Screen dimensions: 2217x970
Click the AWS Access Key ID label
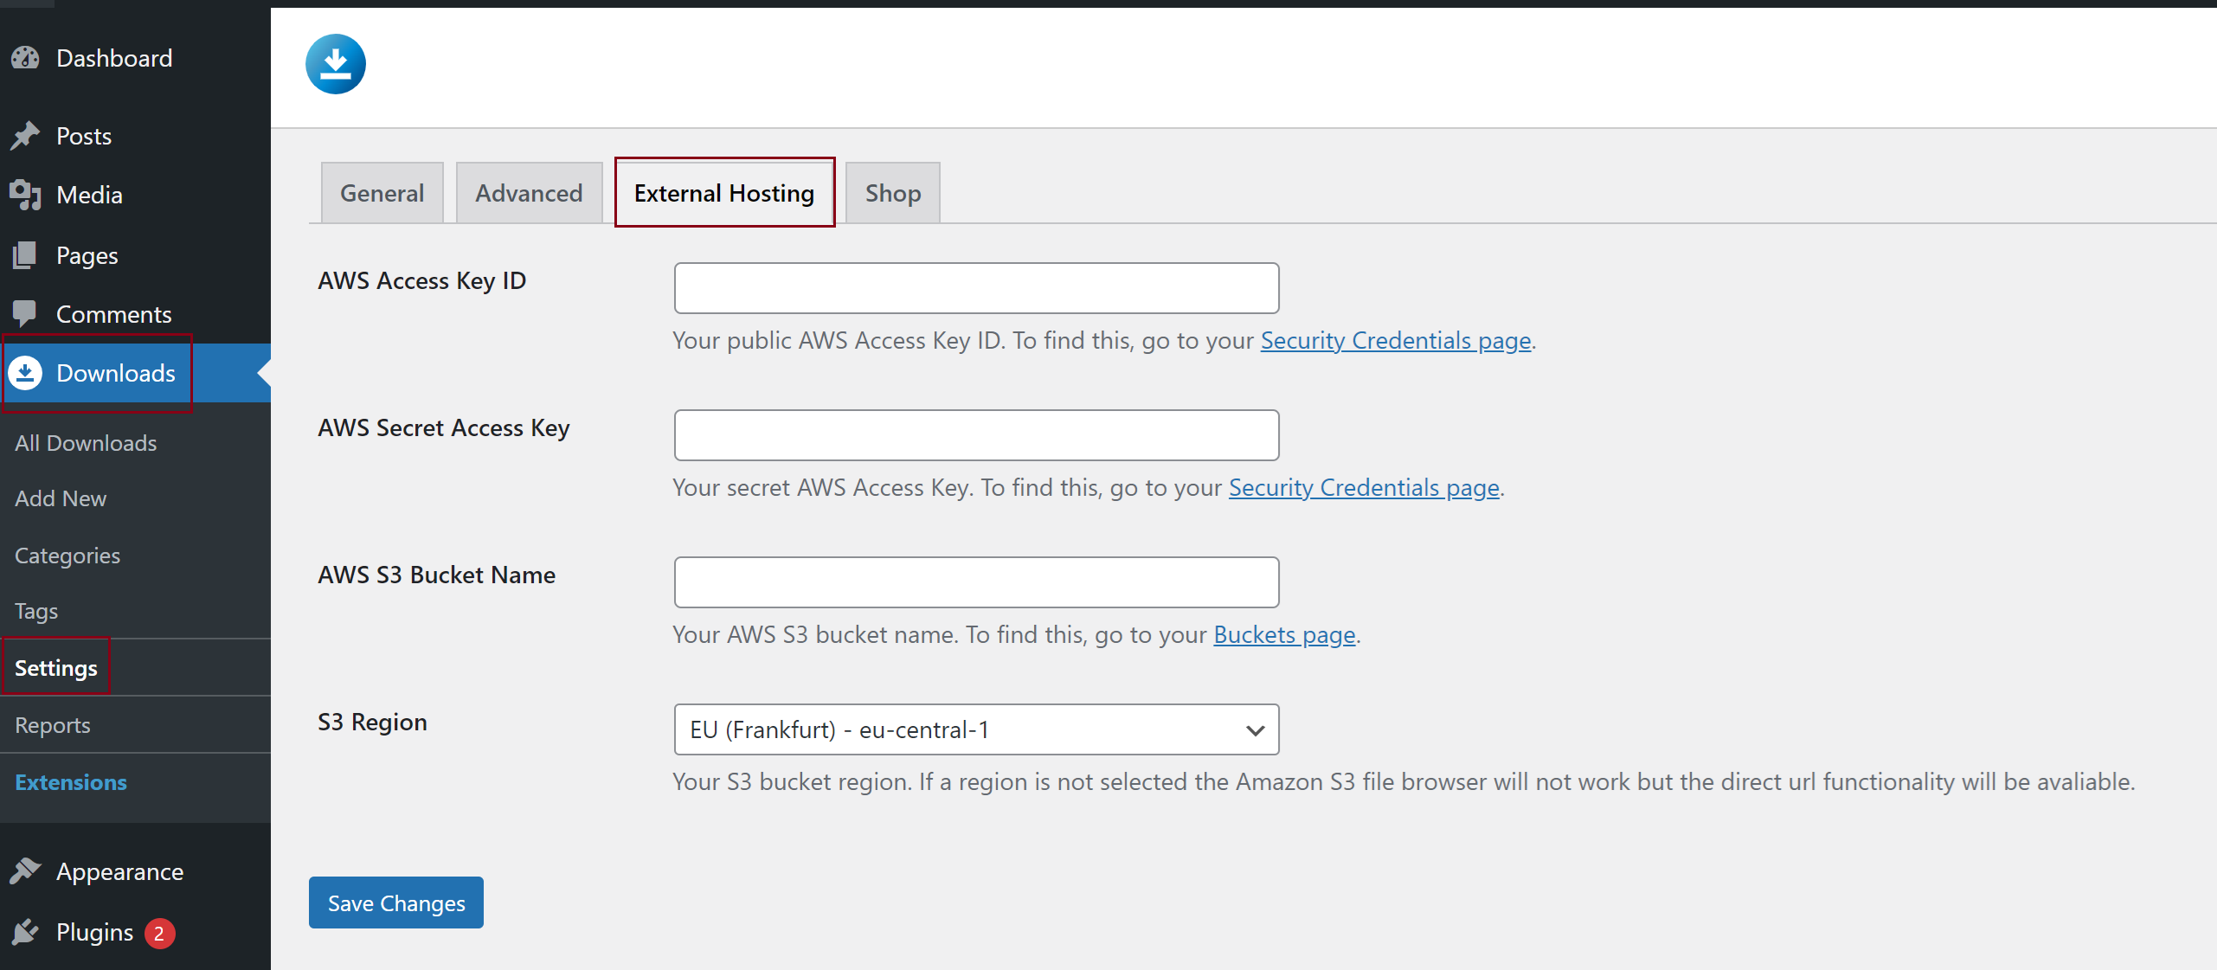pos(422,280)
